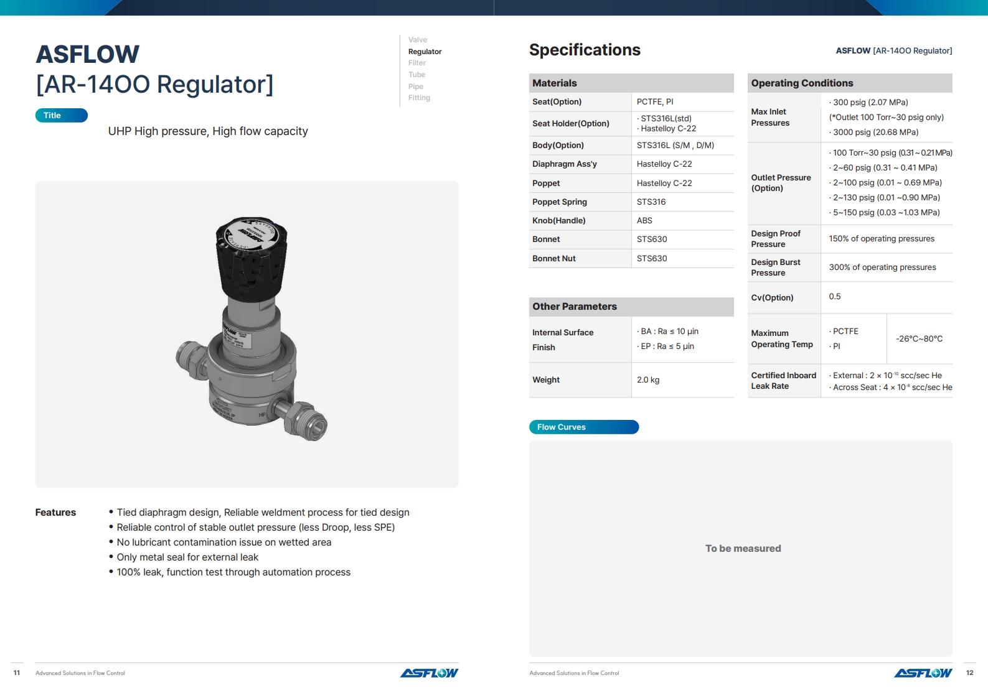Select the Regulator category in side index
Screen dimensions: 988x698
tap(425, 52)
